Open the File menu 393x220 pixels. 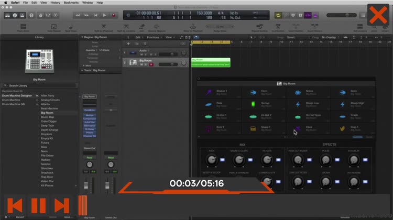tap(25, 3)
